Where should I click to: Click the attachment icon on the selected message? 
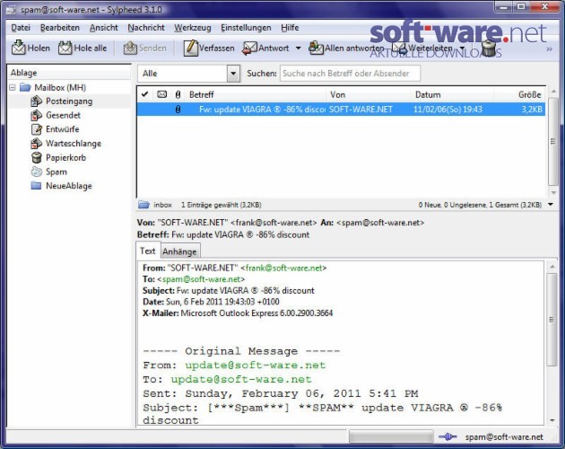(178, 109)
